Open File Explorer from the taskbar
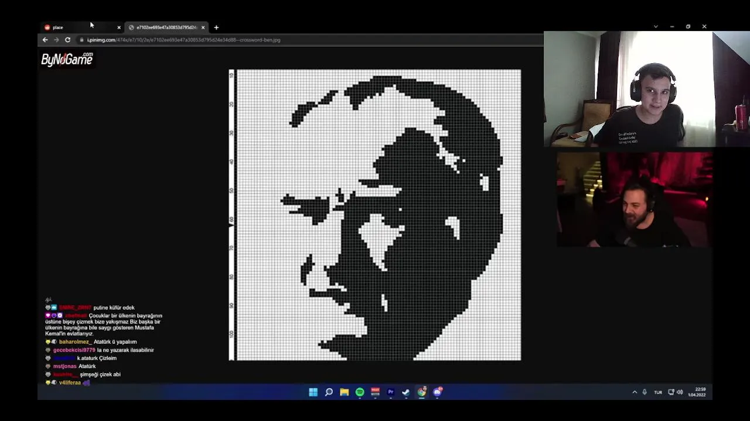This screenshot has height=421, width=750. click(x=345, y=392)
